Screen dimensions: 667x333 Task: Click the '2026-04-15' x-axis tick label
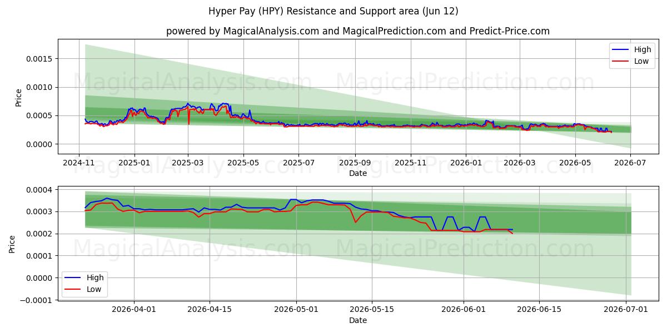[x=210, y=310]
